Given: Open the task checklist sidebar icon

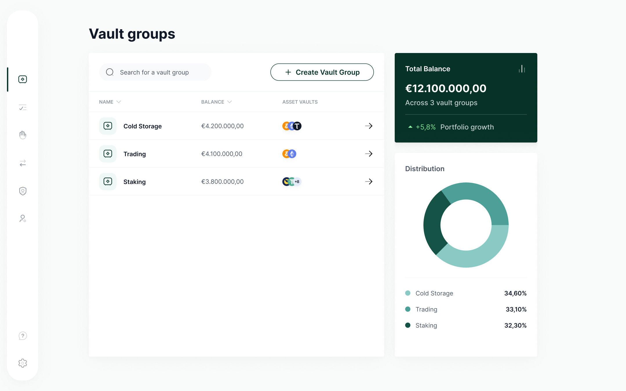Looking at the screenshot, I should (23, 108).
